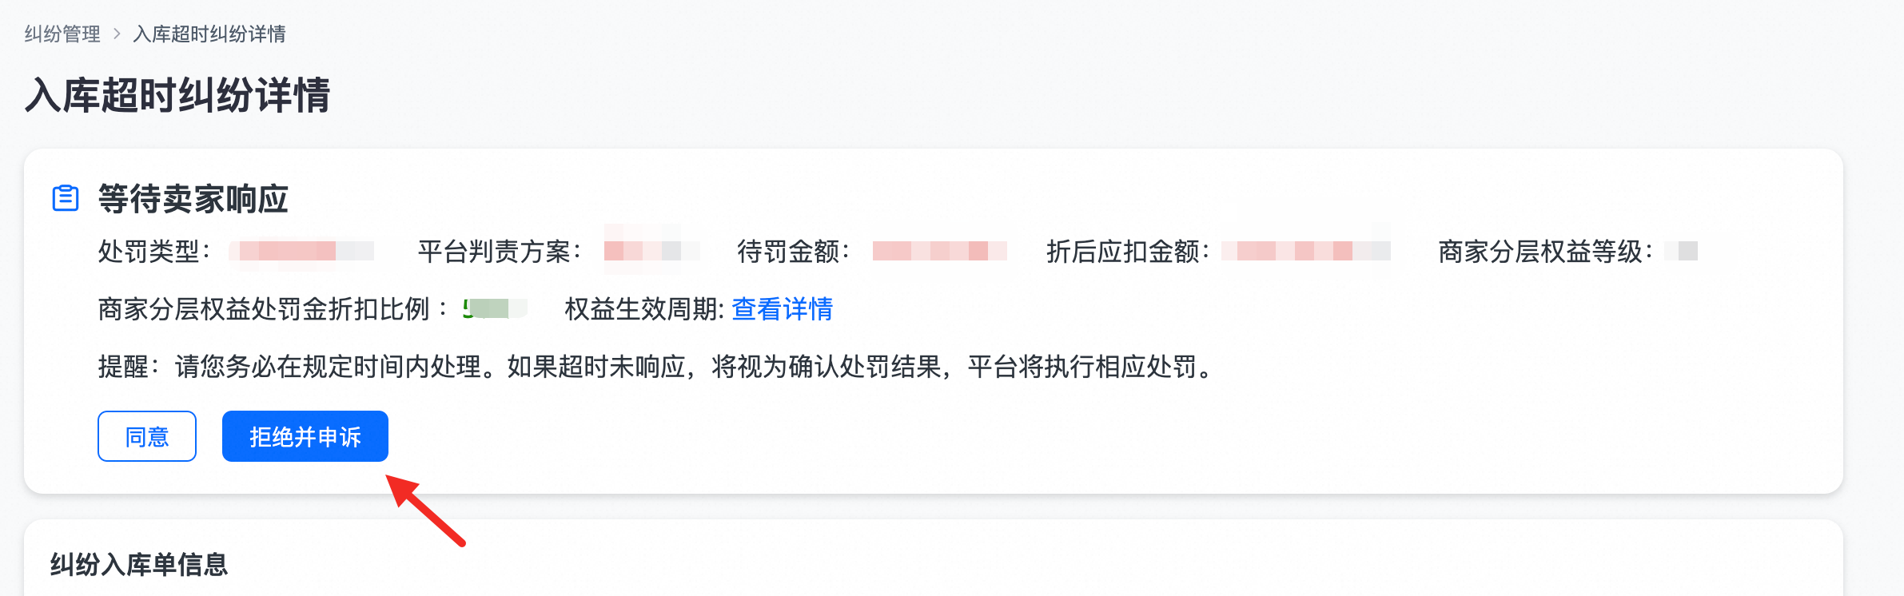The width and height of the screenshot is (1904, 596).
Task: Click the 待罚金额 label
Action: click(x=792, y=252)
